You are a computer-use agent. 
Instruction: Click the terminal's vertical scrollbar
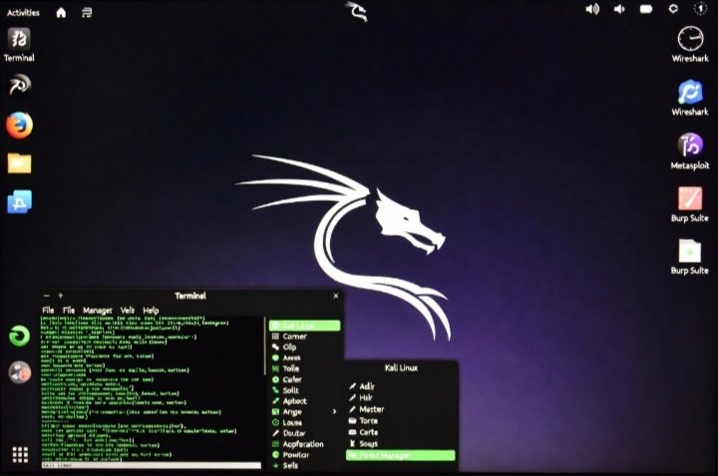265,346
